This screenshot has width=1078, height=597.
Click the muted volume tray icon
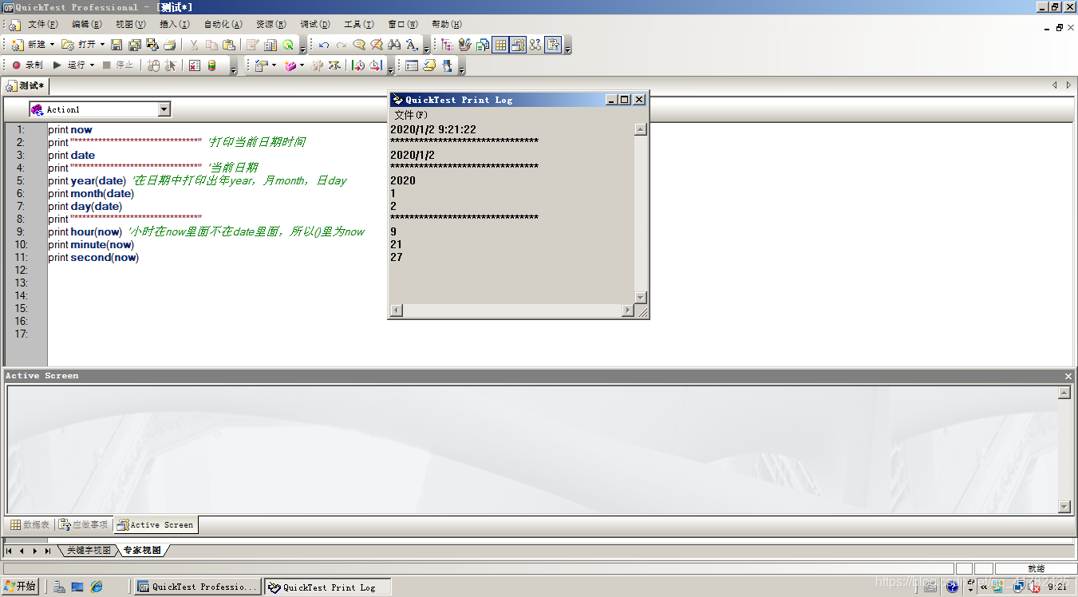[x=1035, y=587]
